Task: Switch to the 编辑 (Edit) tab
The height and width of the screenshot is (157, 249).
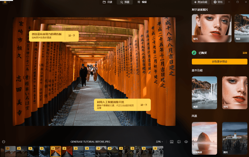Action: 142,2
